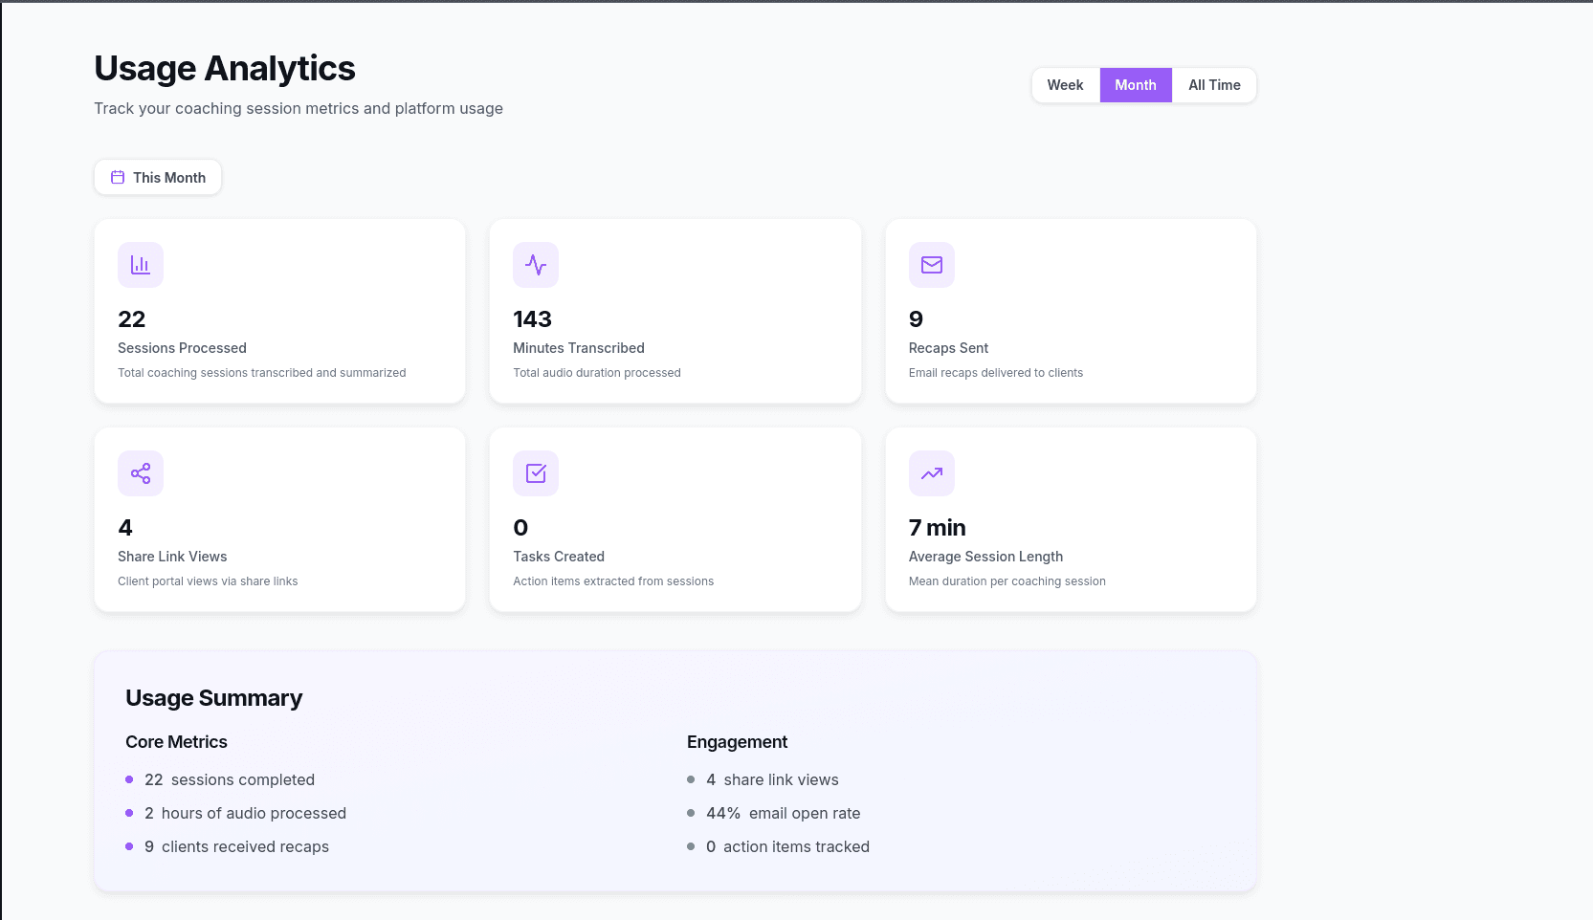Select the share icon on Share Link Views card

(140, 472)
